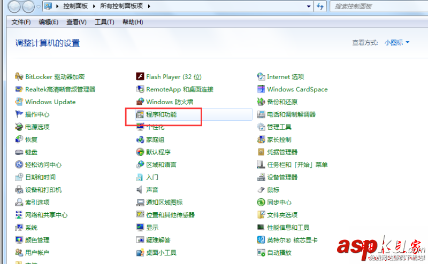Open the 小图标 view mode dropdown
428x264 pixels.
point(397,43)
